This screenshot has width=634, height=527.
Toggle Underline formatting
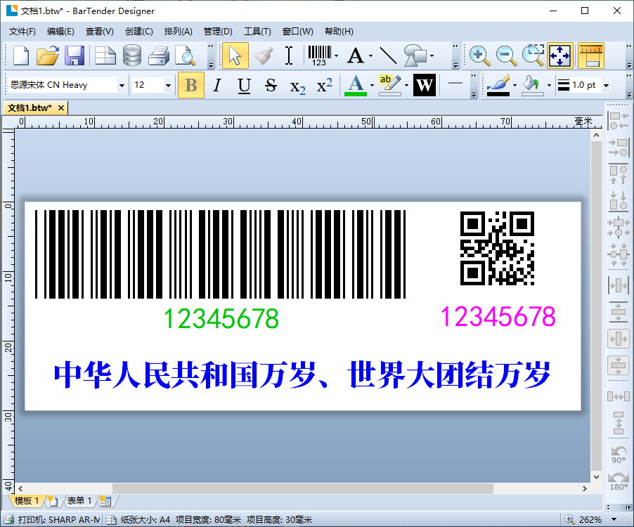click(244, 85)
